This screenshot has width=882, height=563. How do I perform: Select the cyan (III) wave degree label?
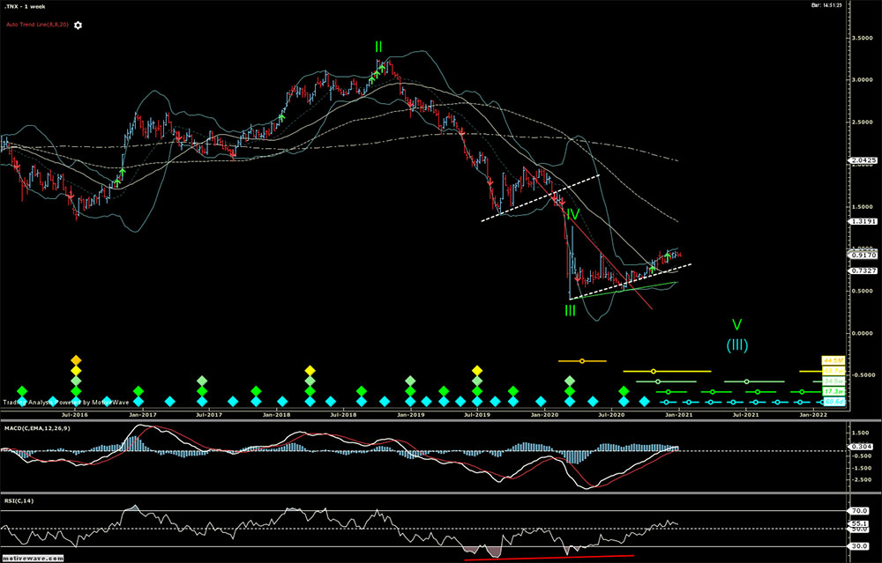pos(736,345)
